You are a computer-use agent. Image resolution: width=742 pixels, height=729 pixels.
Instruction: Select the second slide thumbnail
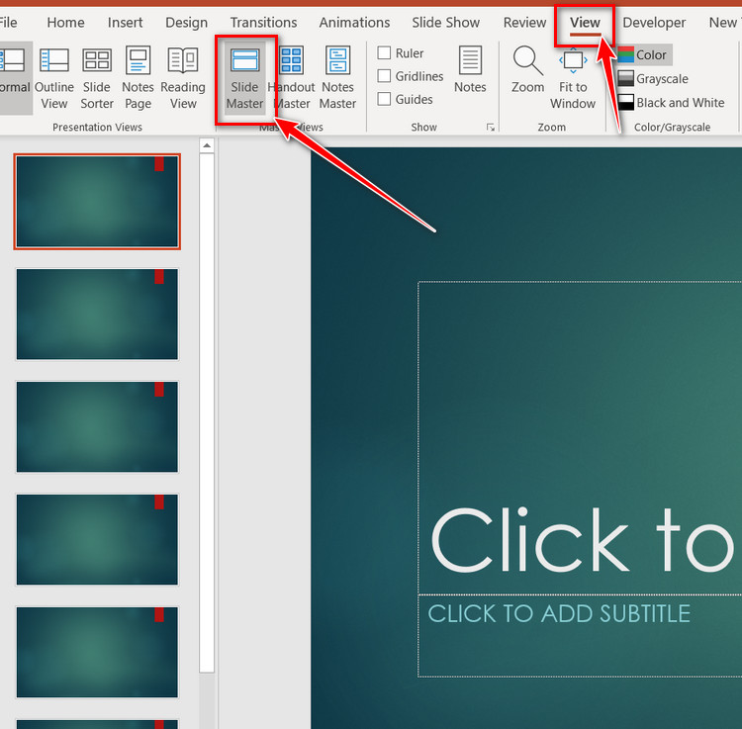(x=97, y=315)
